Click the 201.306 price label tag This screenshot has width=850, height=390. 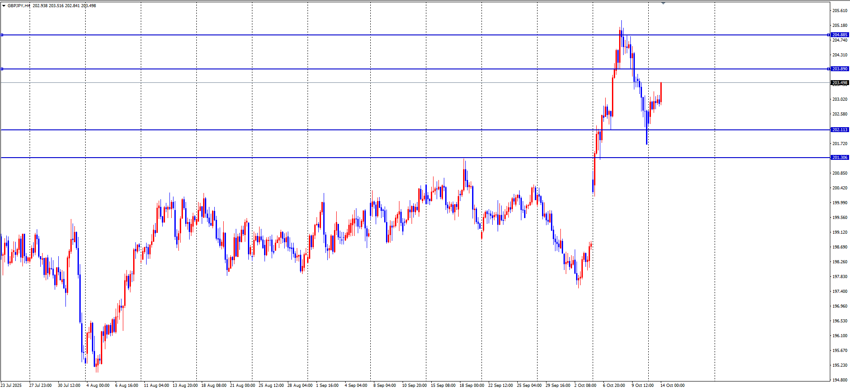(840, 158)
